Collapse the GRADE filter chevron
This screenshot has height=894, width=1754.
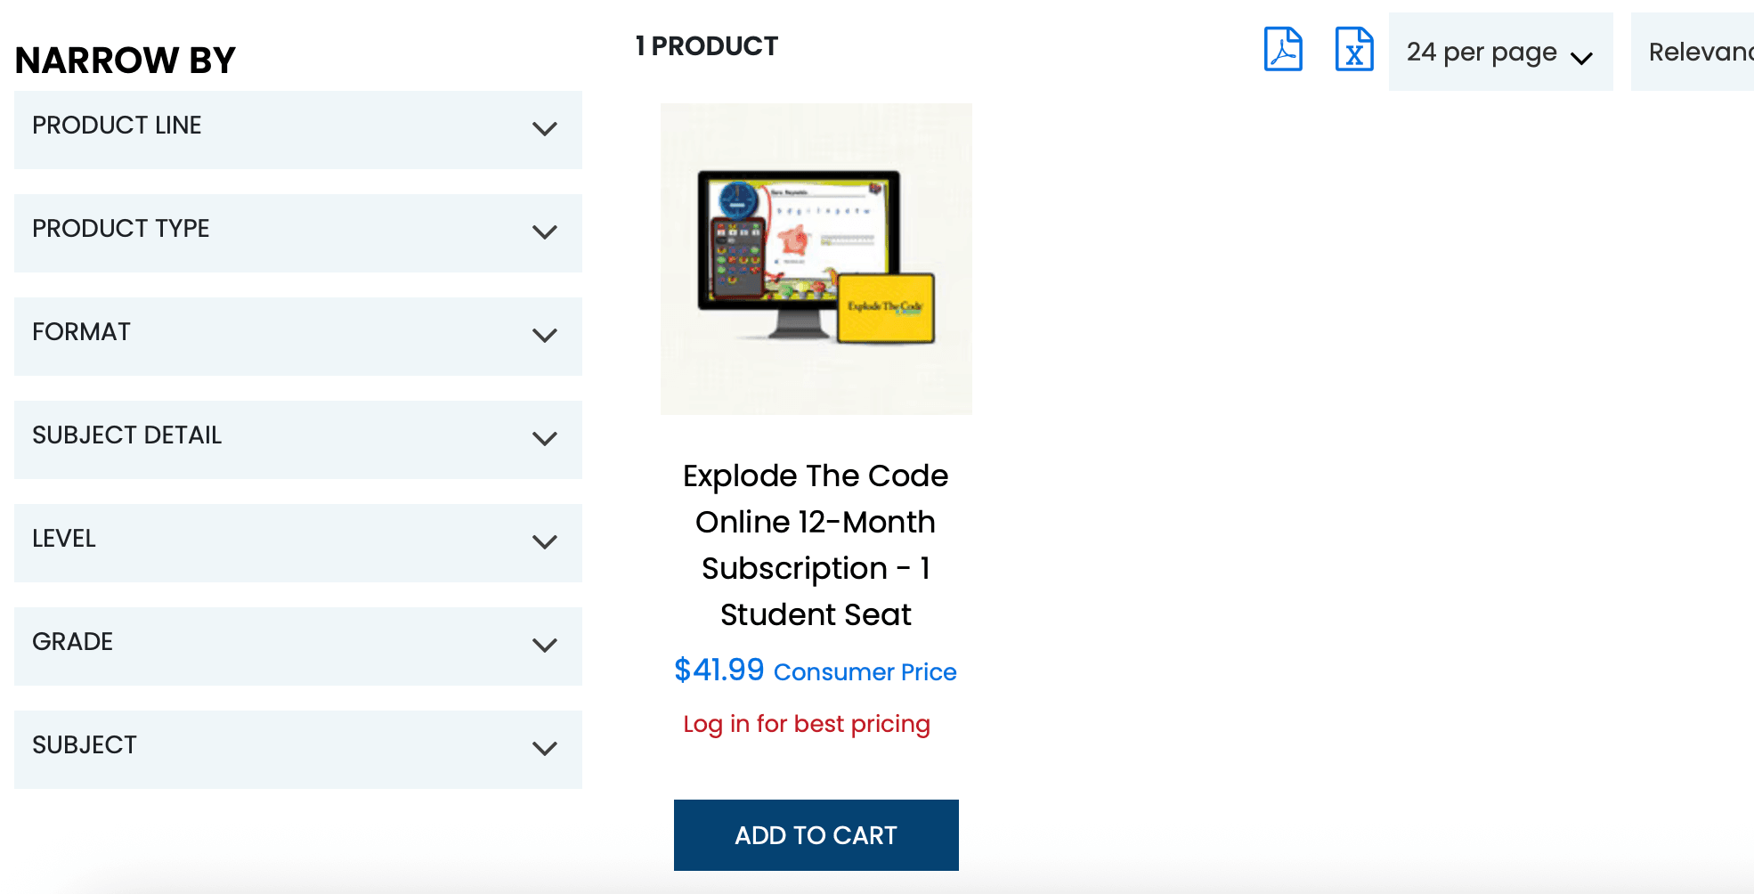point(543,646)
